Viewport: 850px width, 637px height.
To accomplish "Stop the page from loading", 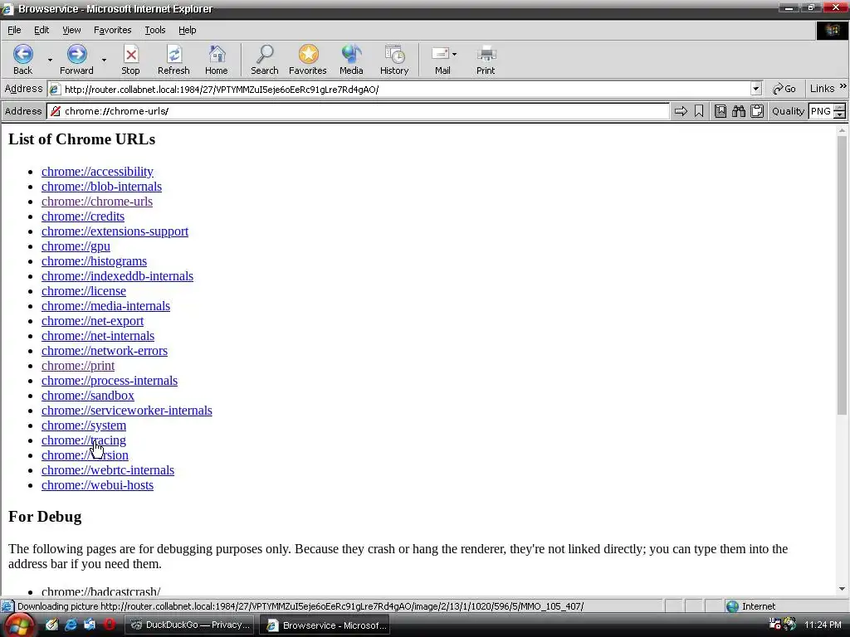I will point(130,60).
